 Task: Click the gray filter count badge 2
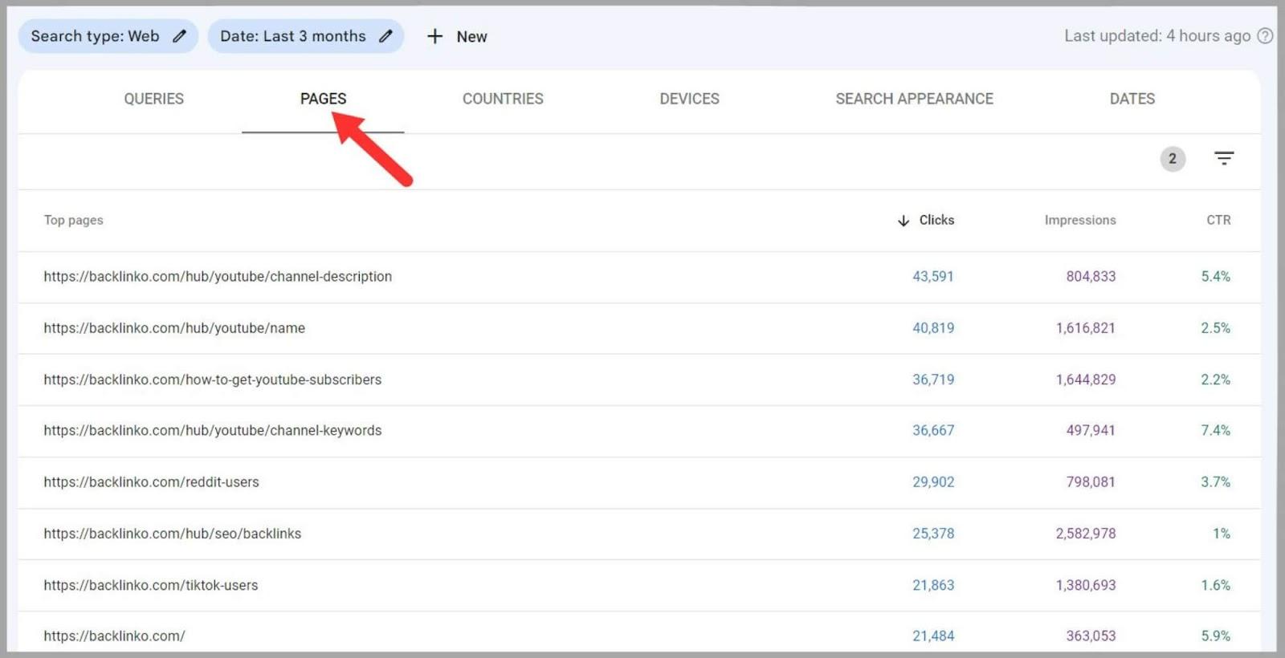[1172, 159]
